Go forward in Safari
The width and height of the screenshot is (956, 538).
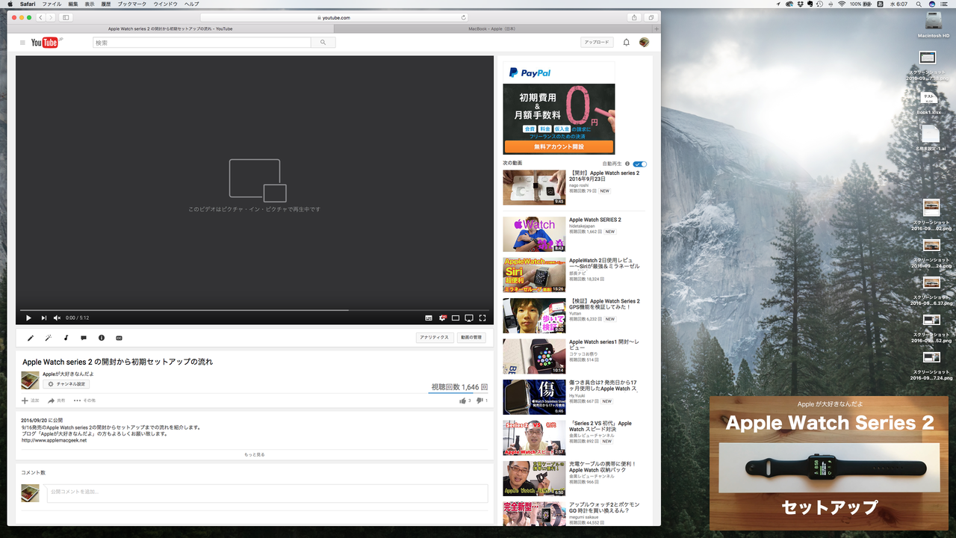(x=51, y=17)
